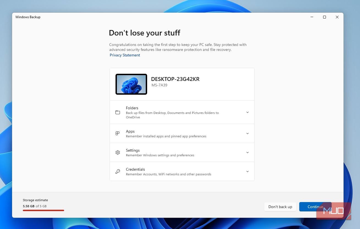Expand the Folders section chevron
The image size is (360, 229).
point(247,112)
